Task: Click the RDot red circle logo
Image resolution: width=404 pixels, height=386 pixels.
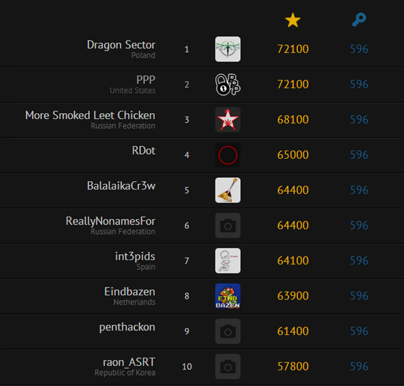Action: (228, 155)
